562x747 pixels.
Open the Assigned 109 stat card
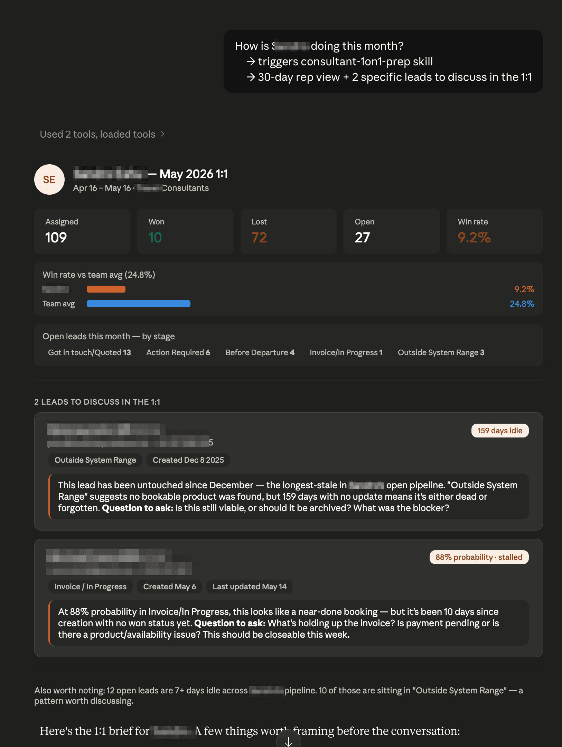(x=82, y=231)
